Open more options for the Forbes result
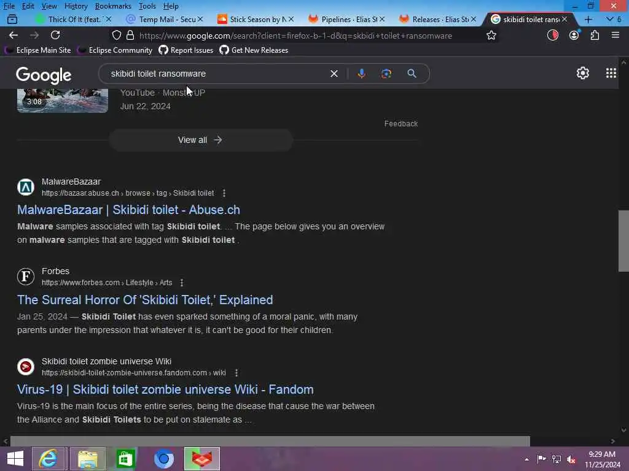629x471 pixels. [x=182, y=283]
